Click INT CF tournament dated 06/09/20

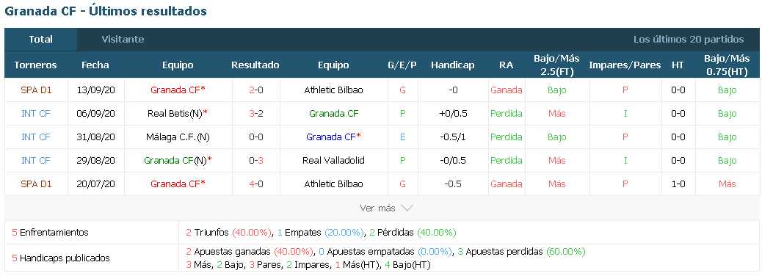coord(36,114)
